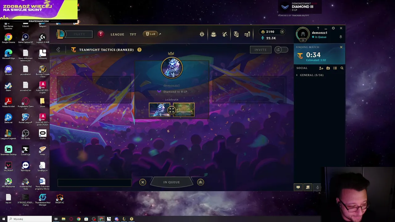The width and height of the screenshot is (395, 222).
Task: Go back using the arrow beside Teamfight Tactics
Action: 58,50
